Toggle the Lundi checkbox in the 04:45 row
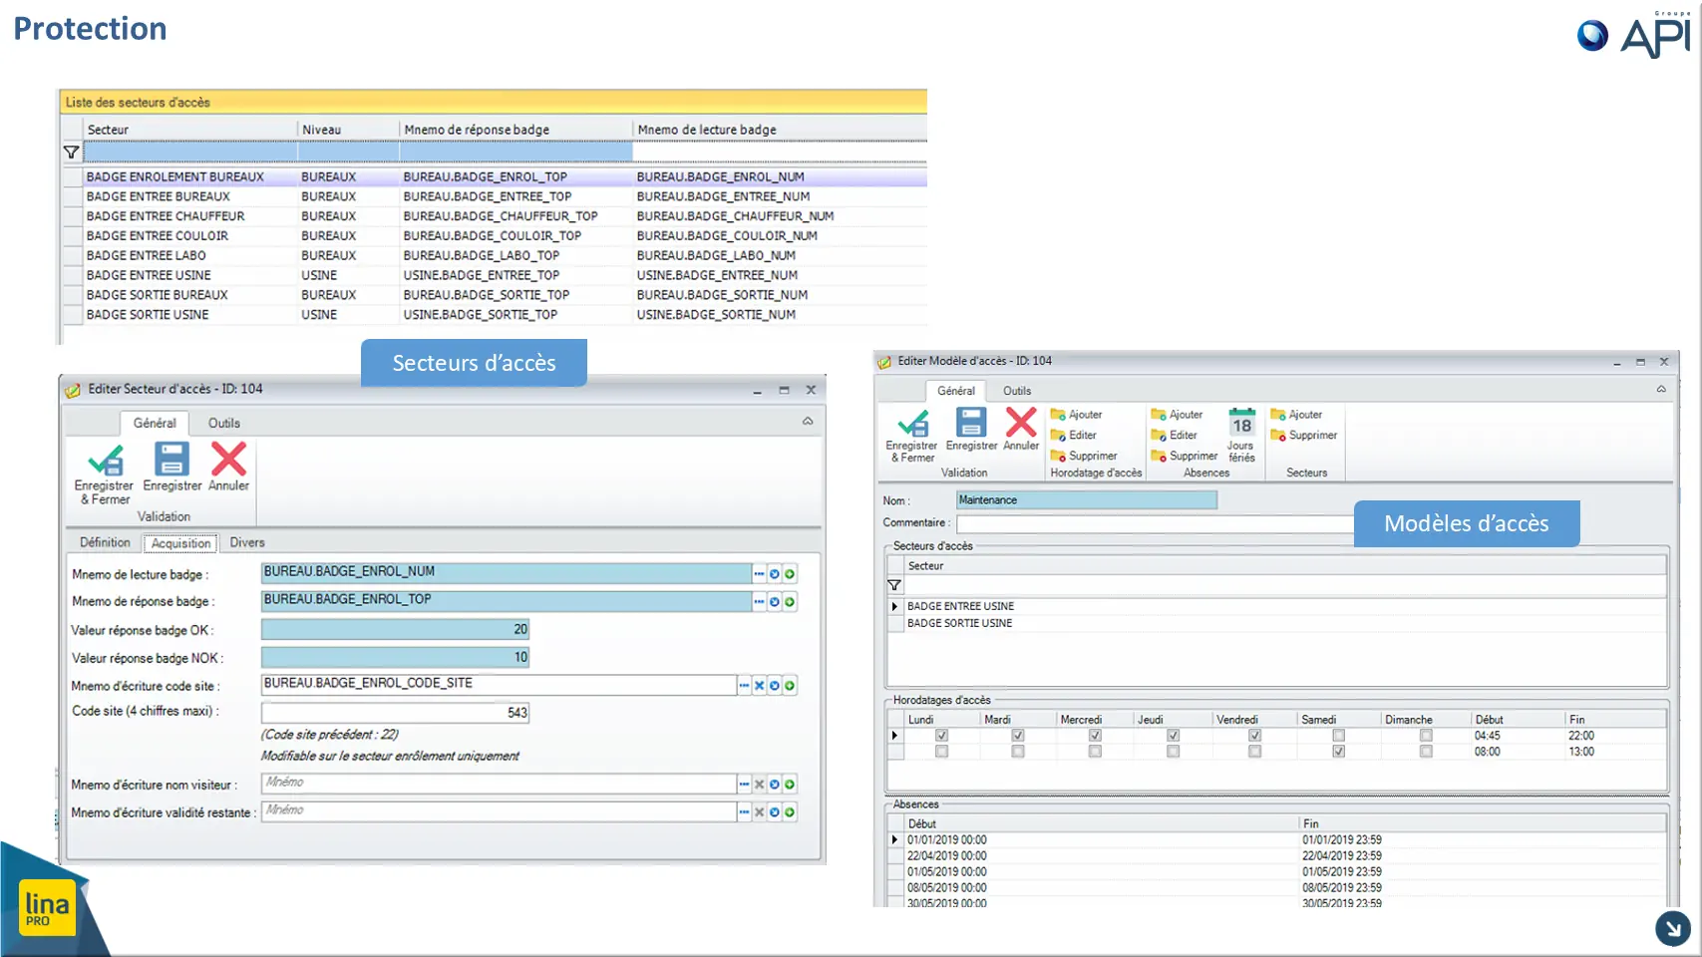The image size is (1702, 957). pos(941,736)
